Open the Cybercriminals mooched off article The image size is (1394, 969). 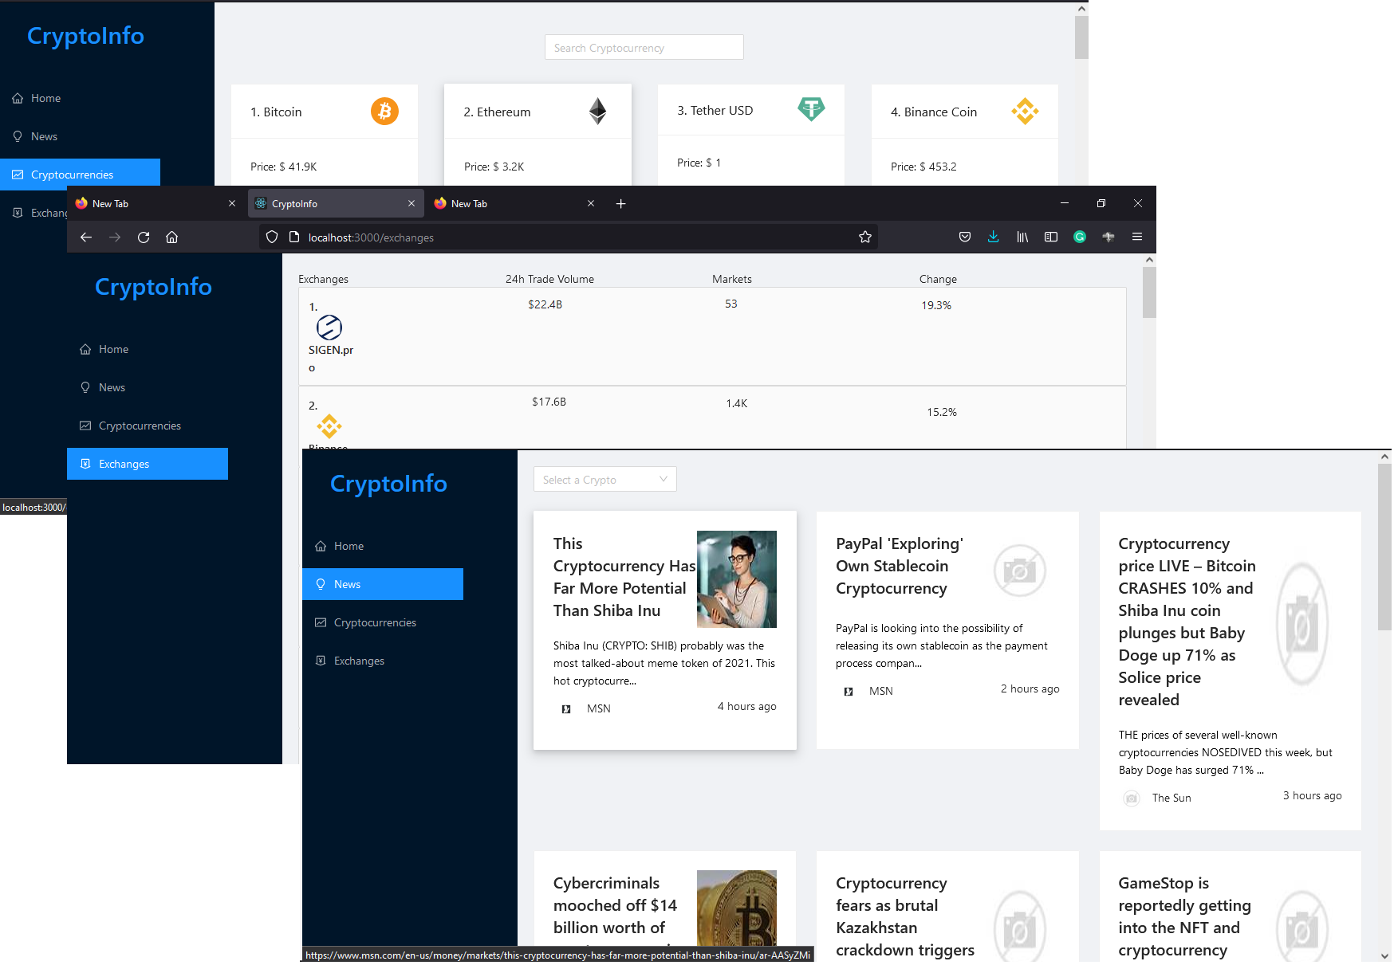point(665,906)
